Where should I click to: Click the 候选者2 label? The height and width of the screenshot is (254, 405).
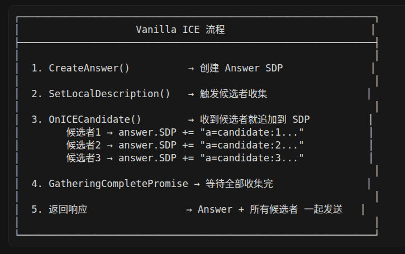coord(83,145)
